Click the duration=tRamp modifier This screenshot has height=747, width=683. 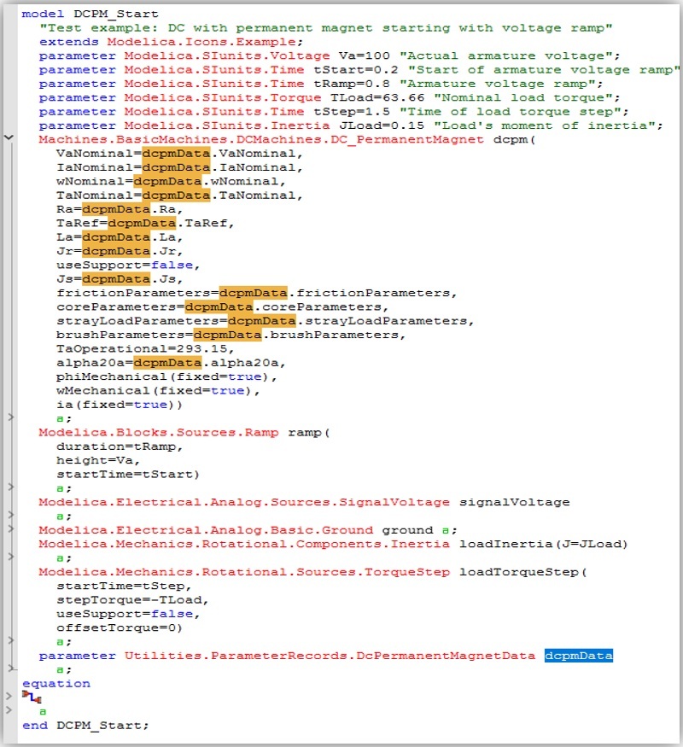[x=116, y=446]
